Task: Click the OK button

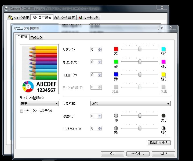Action: 112,154
